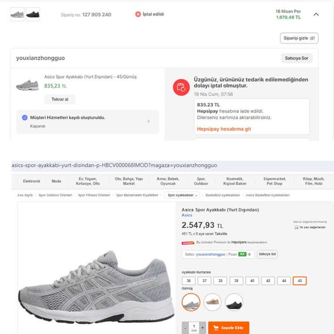Select shoe size 38
This screenshot has height=334, width=334.
coord(220,281)
